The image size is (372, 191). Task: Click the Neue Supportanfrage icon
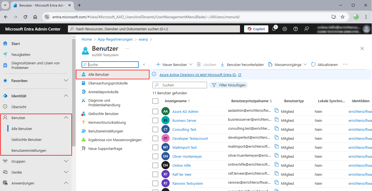click(x=83, y=148)
